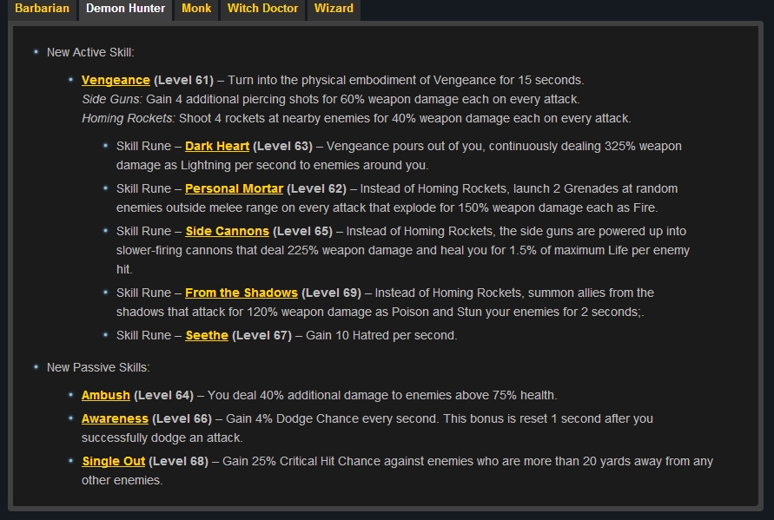Click the italic Homing Rockets label
The height and width of the screenshot is (520, 774).
128,118
